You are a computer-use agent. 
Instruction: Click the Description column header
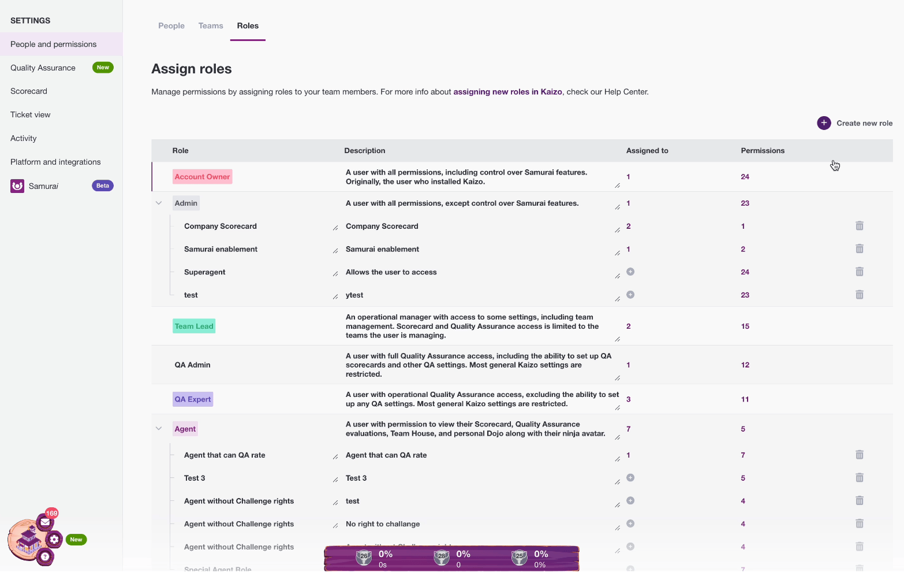pyautogui.click(x=365, y=151)
